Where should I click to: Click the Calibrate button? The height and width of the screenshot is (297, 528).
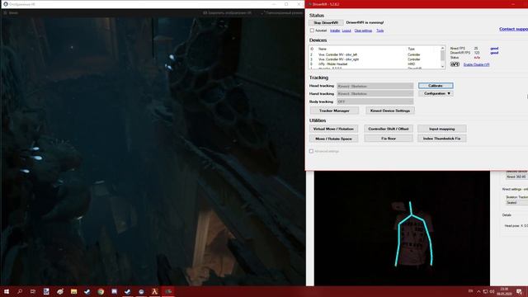(436, 86)
